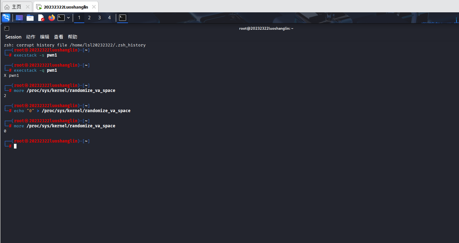Click the 'execstack -q pwn1' command text
This screenshot has width=459, height=243.
(35, 70)
